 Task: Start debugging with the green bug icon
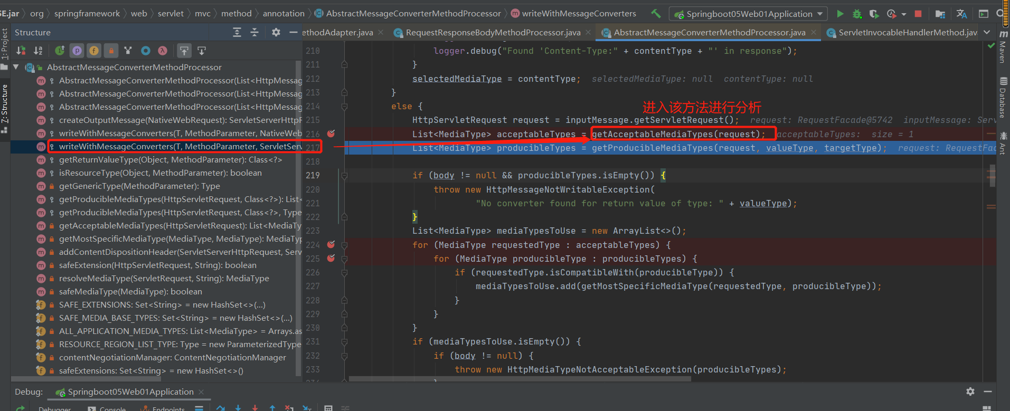pyautogui.click(x=857, y=14)
